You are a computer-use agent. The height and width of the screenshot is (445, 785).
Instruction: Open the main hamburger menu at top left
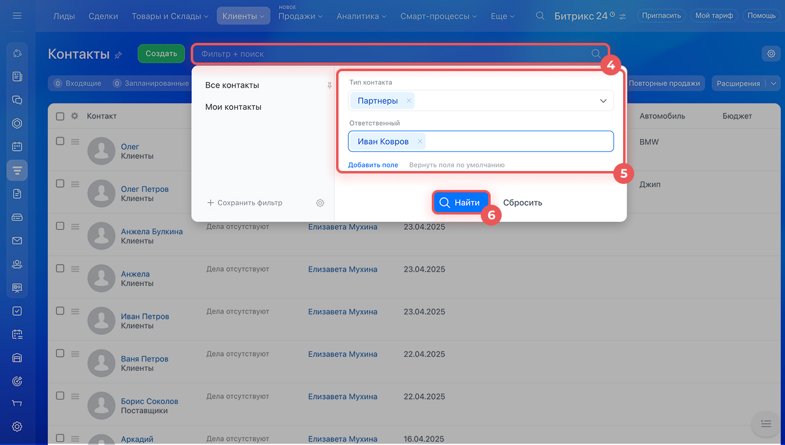(17, 16)
